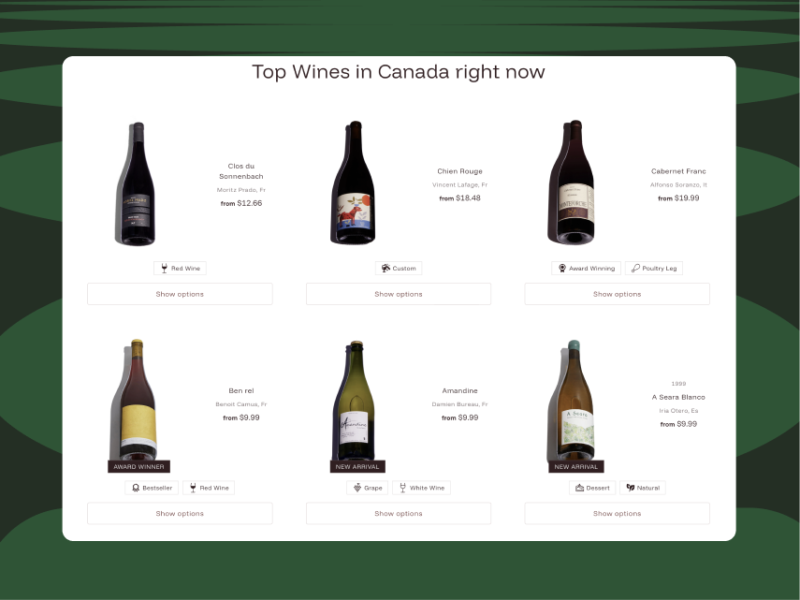
Task: Click the White Wine glass icon
Action: point(402,488)
